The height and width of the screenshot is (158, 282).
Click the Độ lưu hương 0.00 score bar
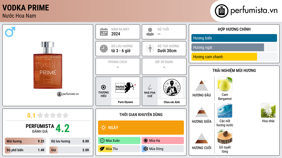tap(70, 141)
